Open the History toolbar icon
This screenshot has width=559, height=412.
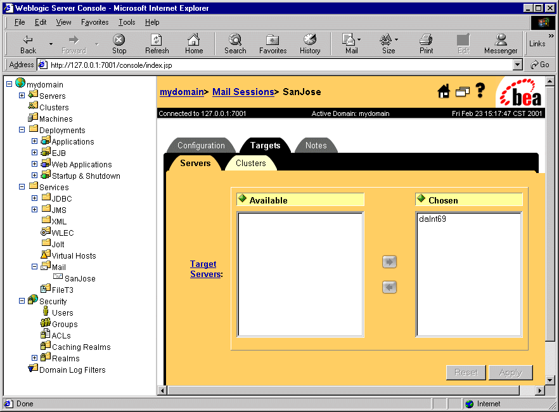310,44
